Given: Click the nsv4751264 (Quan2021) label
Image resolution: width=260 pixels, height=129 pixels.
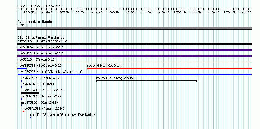Looking at the screenshot, I should tap(40, 102).
